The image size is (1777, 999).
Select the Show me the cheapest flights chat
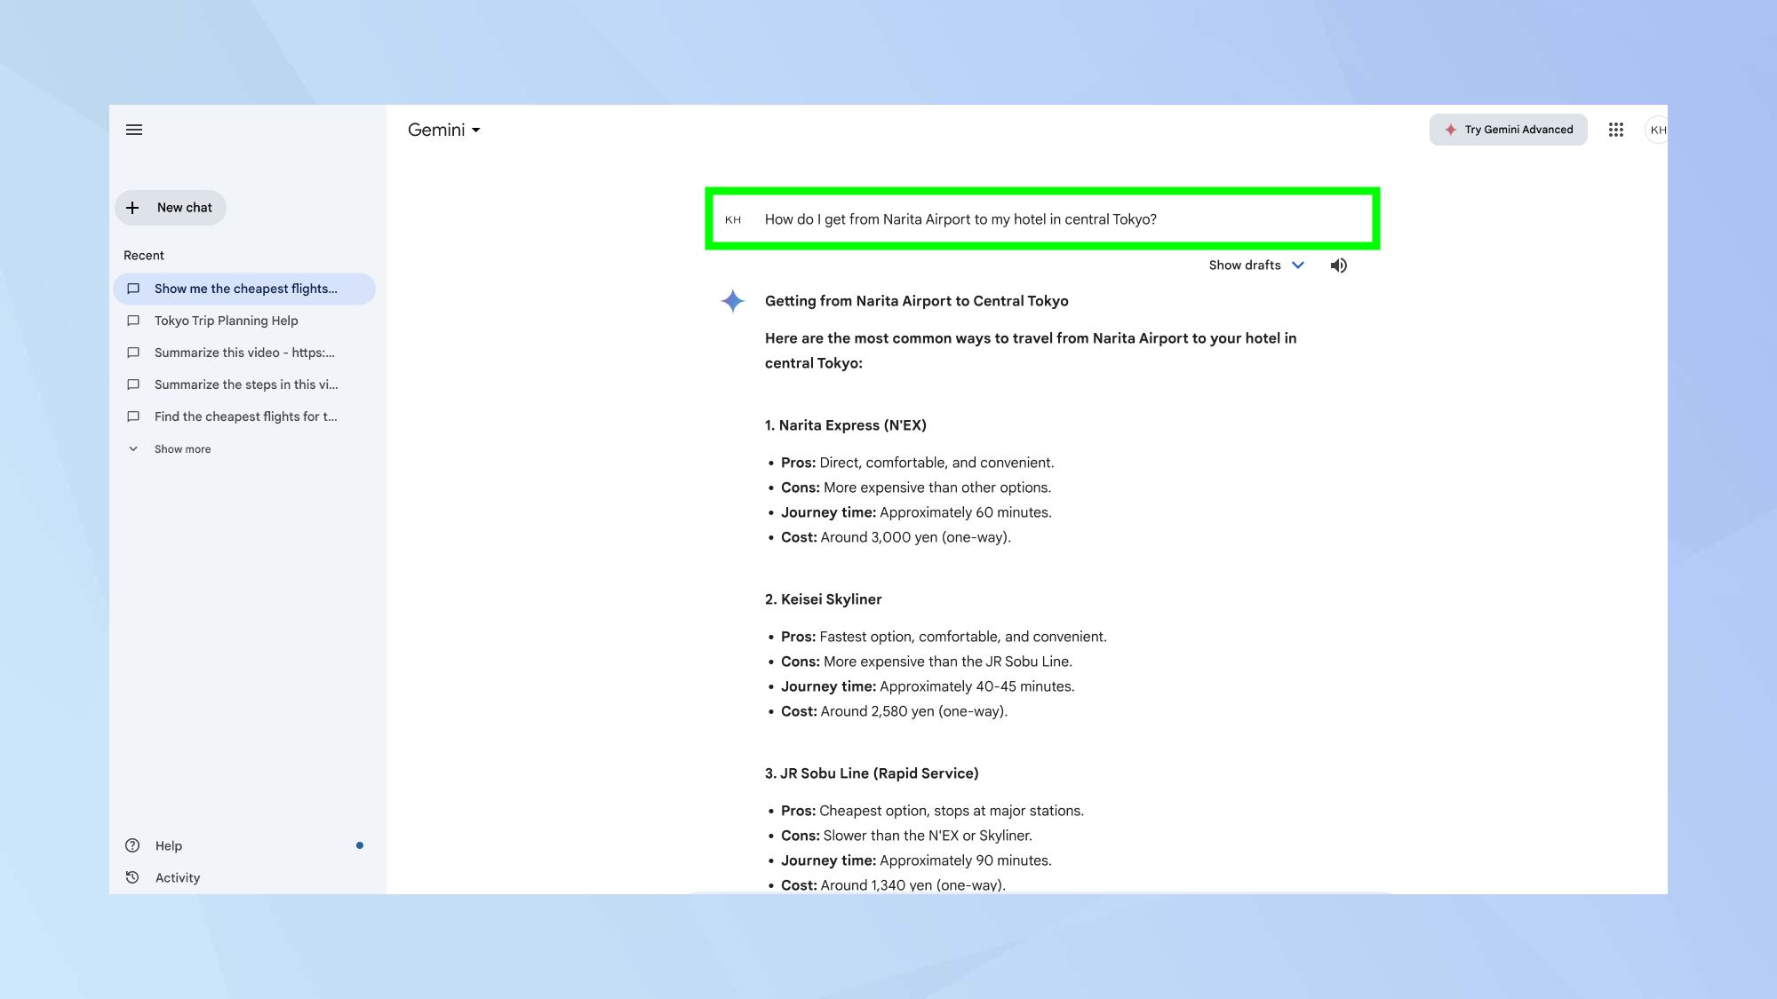click(x=245, y=288)
